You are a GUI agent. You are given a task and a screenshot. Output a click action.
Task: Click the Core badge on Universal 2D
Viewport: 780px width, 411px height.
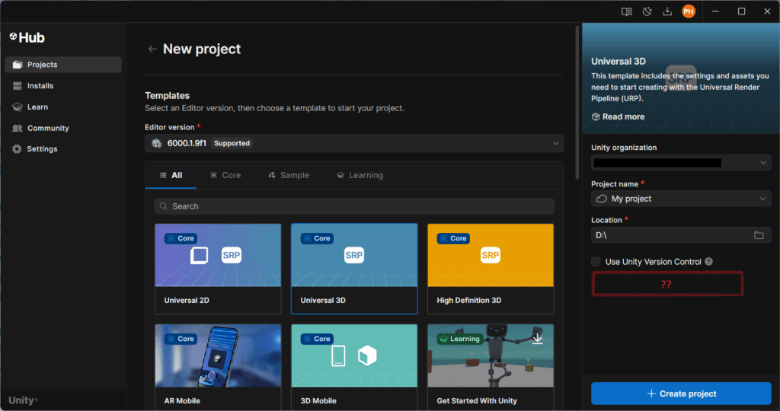(x=181, y=238)
